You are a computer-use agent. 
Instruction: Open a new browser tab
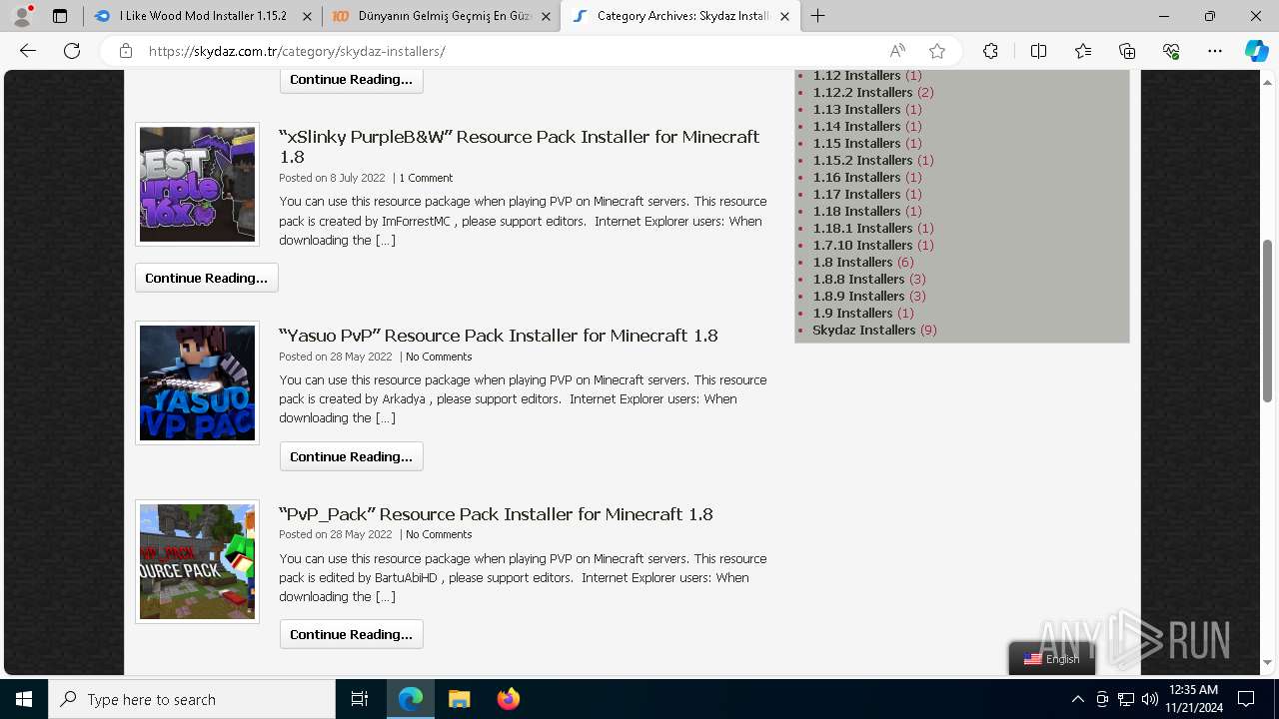(817, 16)
